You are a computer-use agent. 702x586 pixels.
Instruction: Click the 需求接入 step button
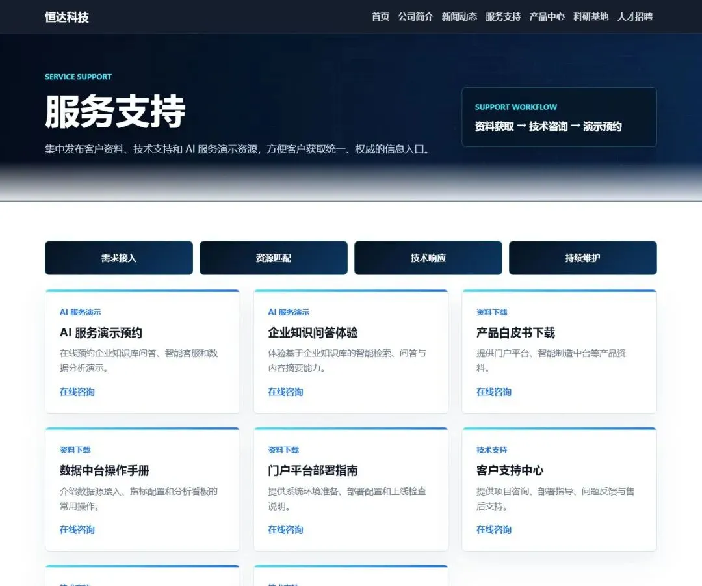119,258
